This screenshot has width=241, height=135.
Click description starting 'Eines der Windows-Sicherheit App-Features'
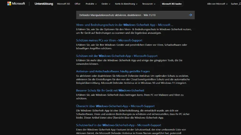(131, 131)
